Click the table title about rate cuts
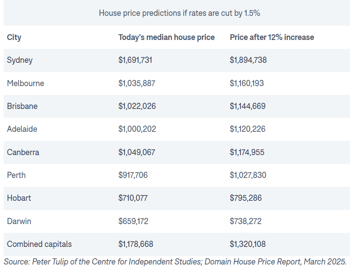 click(x=179, y=13)
